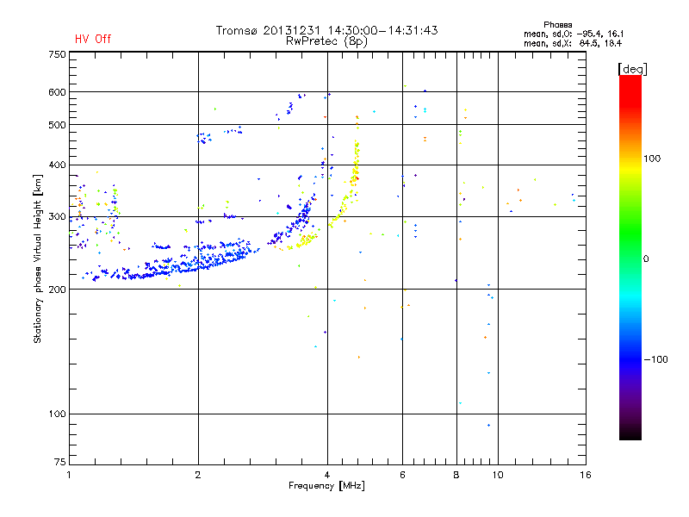Screen dimensions: 689x517
Task: Click the 'Stationary phase Virtual Height [km]' axis title
Action: click(x=38, y=258)
